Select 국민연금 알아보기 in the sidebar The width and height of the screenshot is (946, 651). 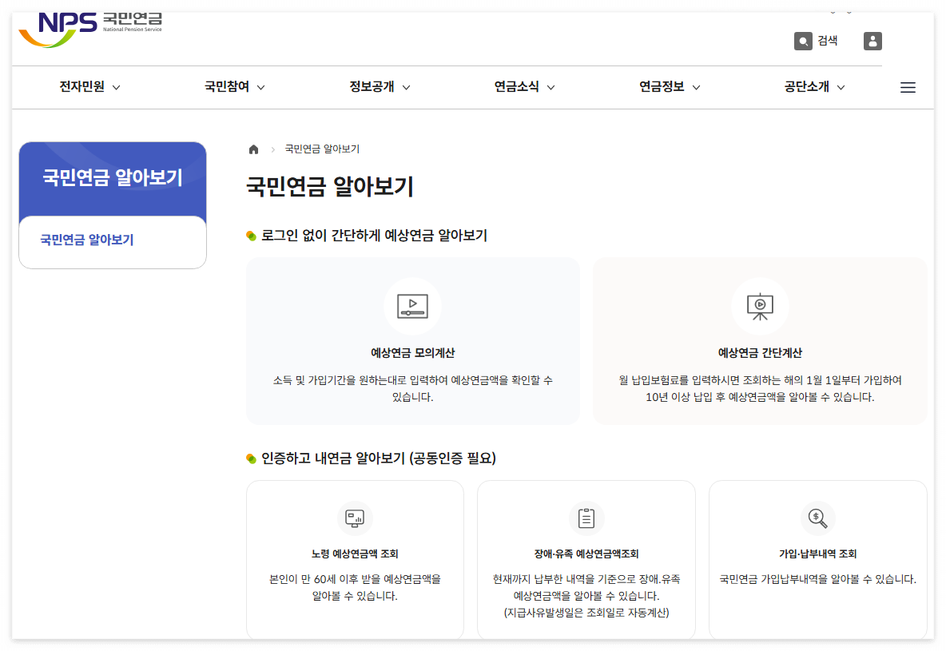87,240
